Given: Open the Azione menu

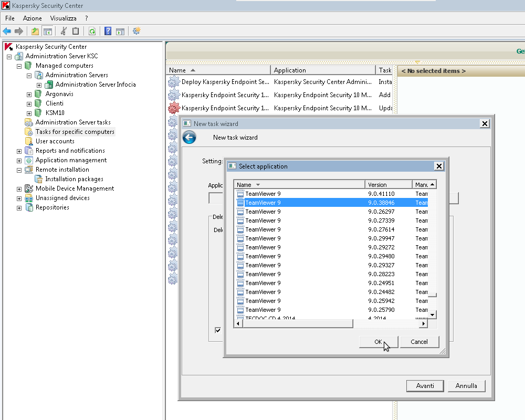Looking at the screenshot, I should [32, 18].
